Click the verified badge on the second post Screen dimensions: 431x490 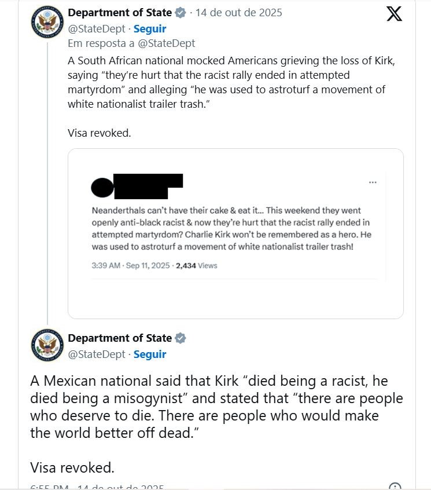pos(181,338)
